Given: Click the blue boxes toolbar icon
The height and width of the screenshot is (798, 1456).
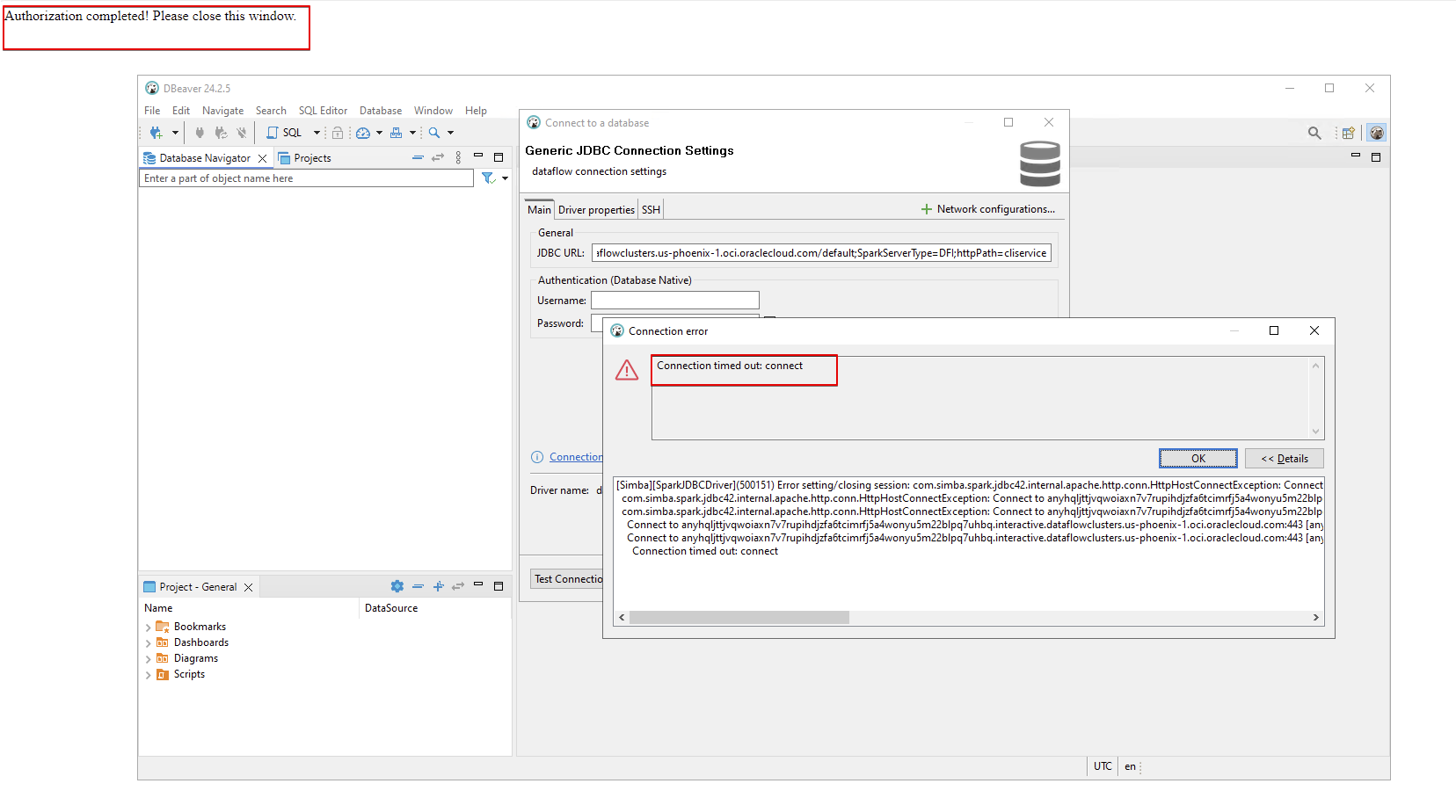Looking at the screenshot, I should click(397, 133).
